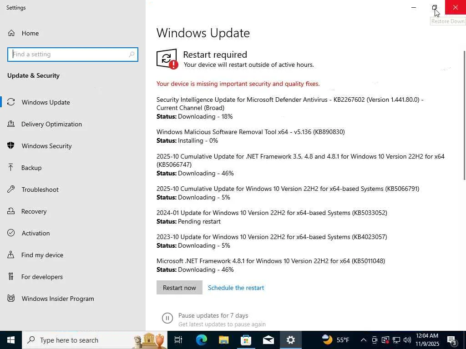Click the volume speaker tray icon
This screenshot has width=466, height=349.
pos(407,340)
